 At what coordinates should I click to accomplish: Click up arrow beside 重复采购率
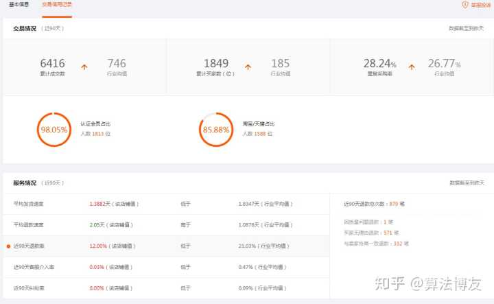[412, 67]
